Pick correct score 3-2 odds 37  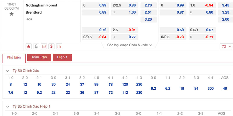pos(82,84)
